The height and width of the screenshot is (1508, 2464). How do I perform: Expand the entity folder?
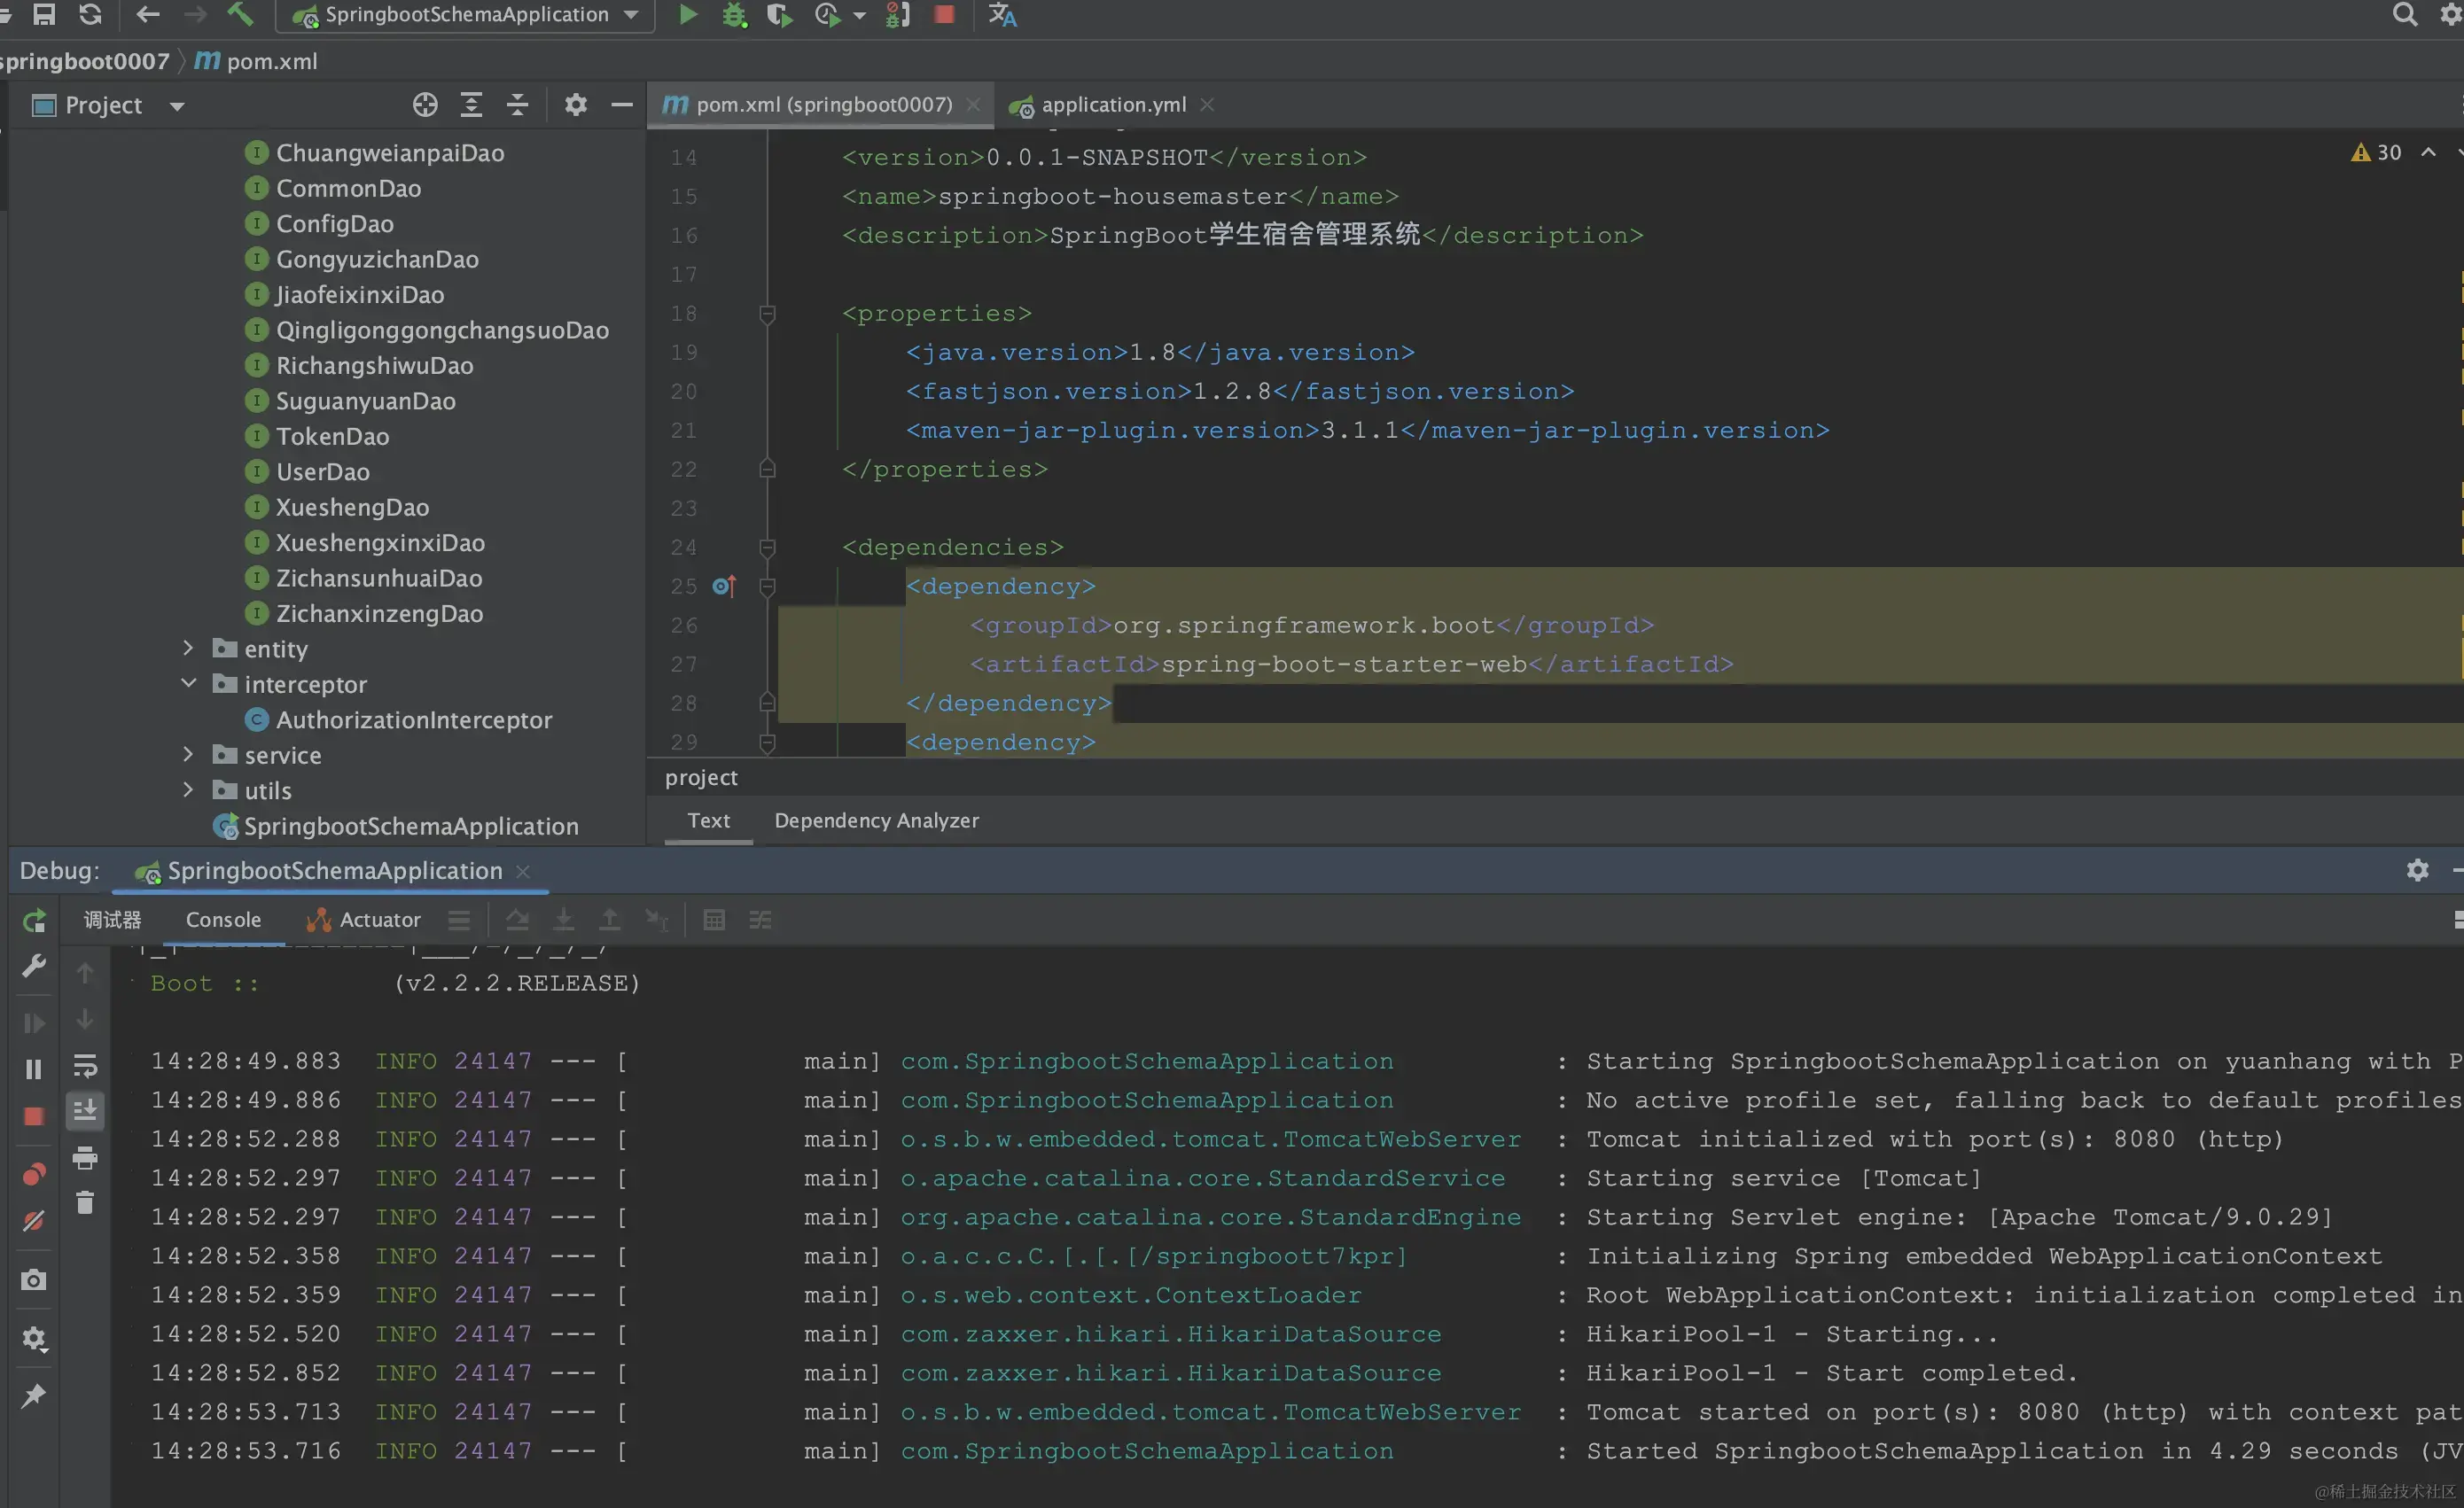[188, 649]
